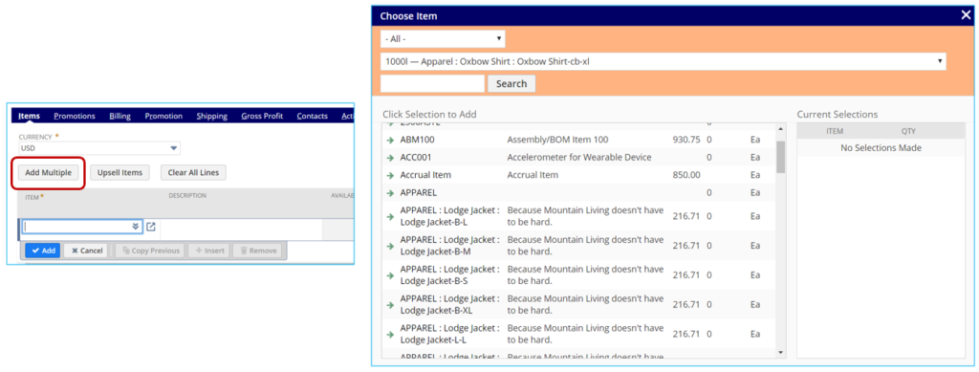Click 'Accelerometer for Wearable Device' description
The width and height of the screenshot is (979, 372).
click(x=579, y=157)
